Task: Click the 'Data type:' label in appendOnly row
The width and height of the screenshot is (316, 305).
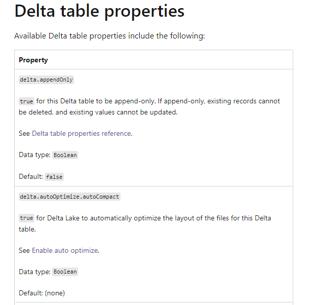Action: pyautogui.click(x=34, y=155)
